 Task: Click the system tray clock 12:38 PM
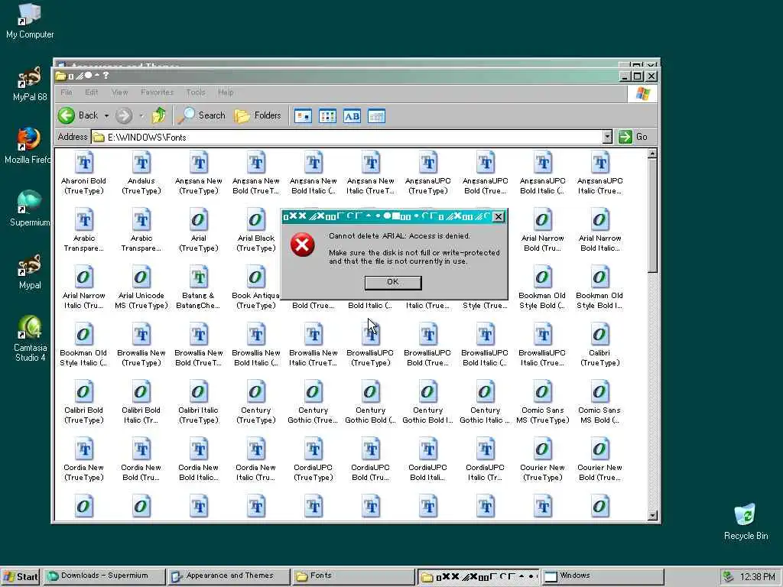[x=758, y=577]
